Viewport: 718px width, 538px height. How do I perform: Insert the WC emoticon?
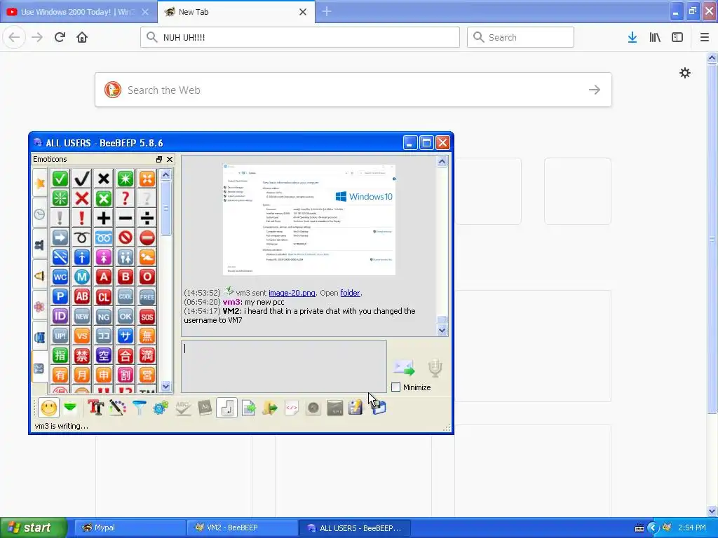pyautogui.click(x=60, y=277)
